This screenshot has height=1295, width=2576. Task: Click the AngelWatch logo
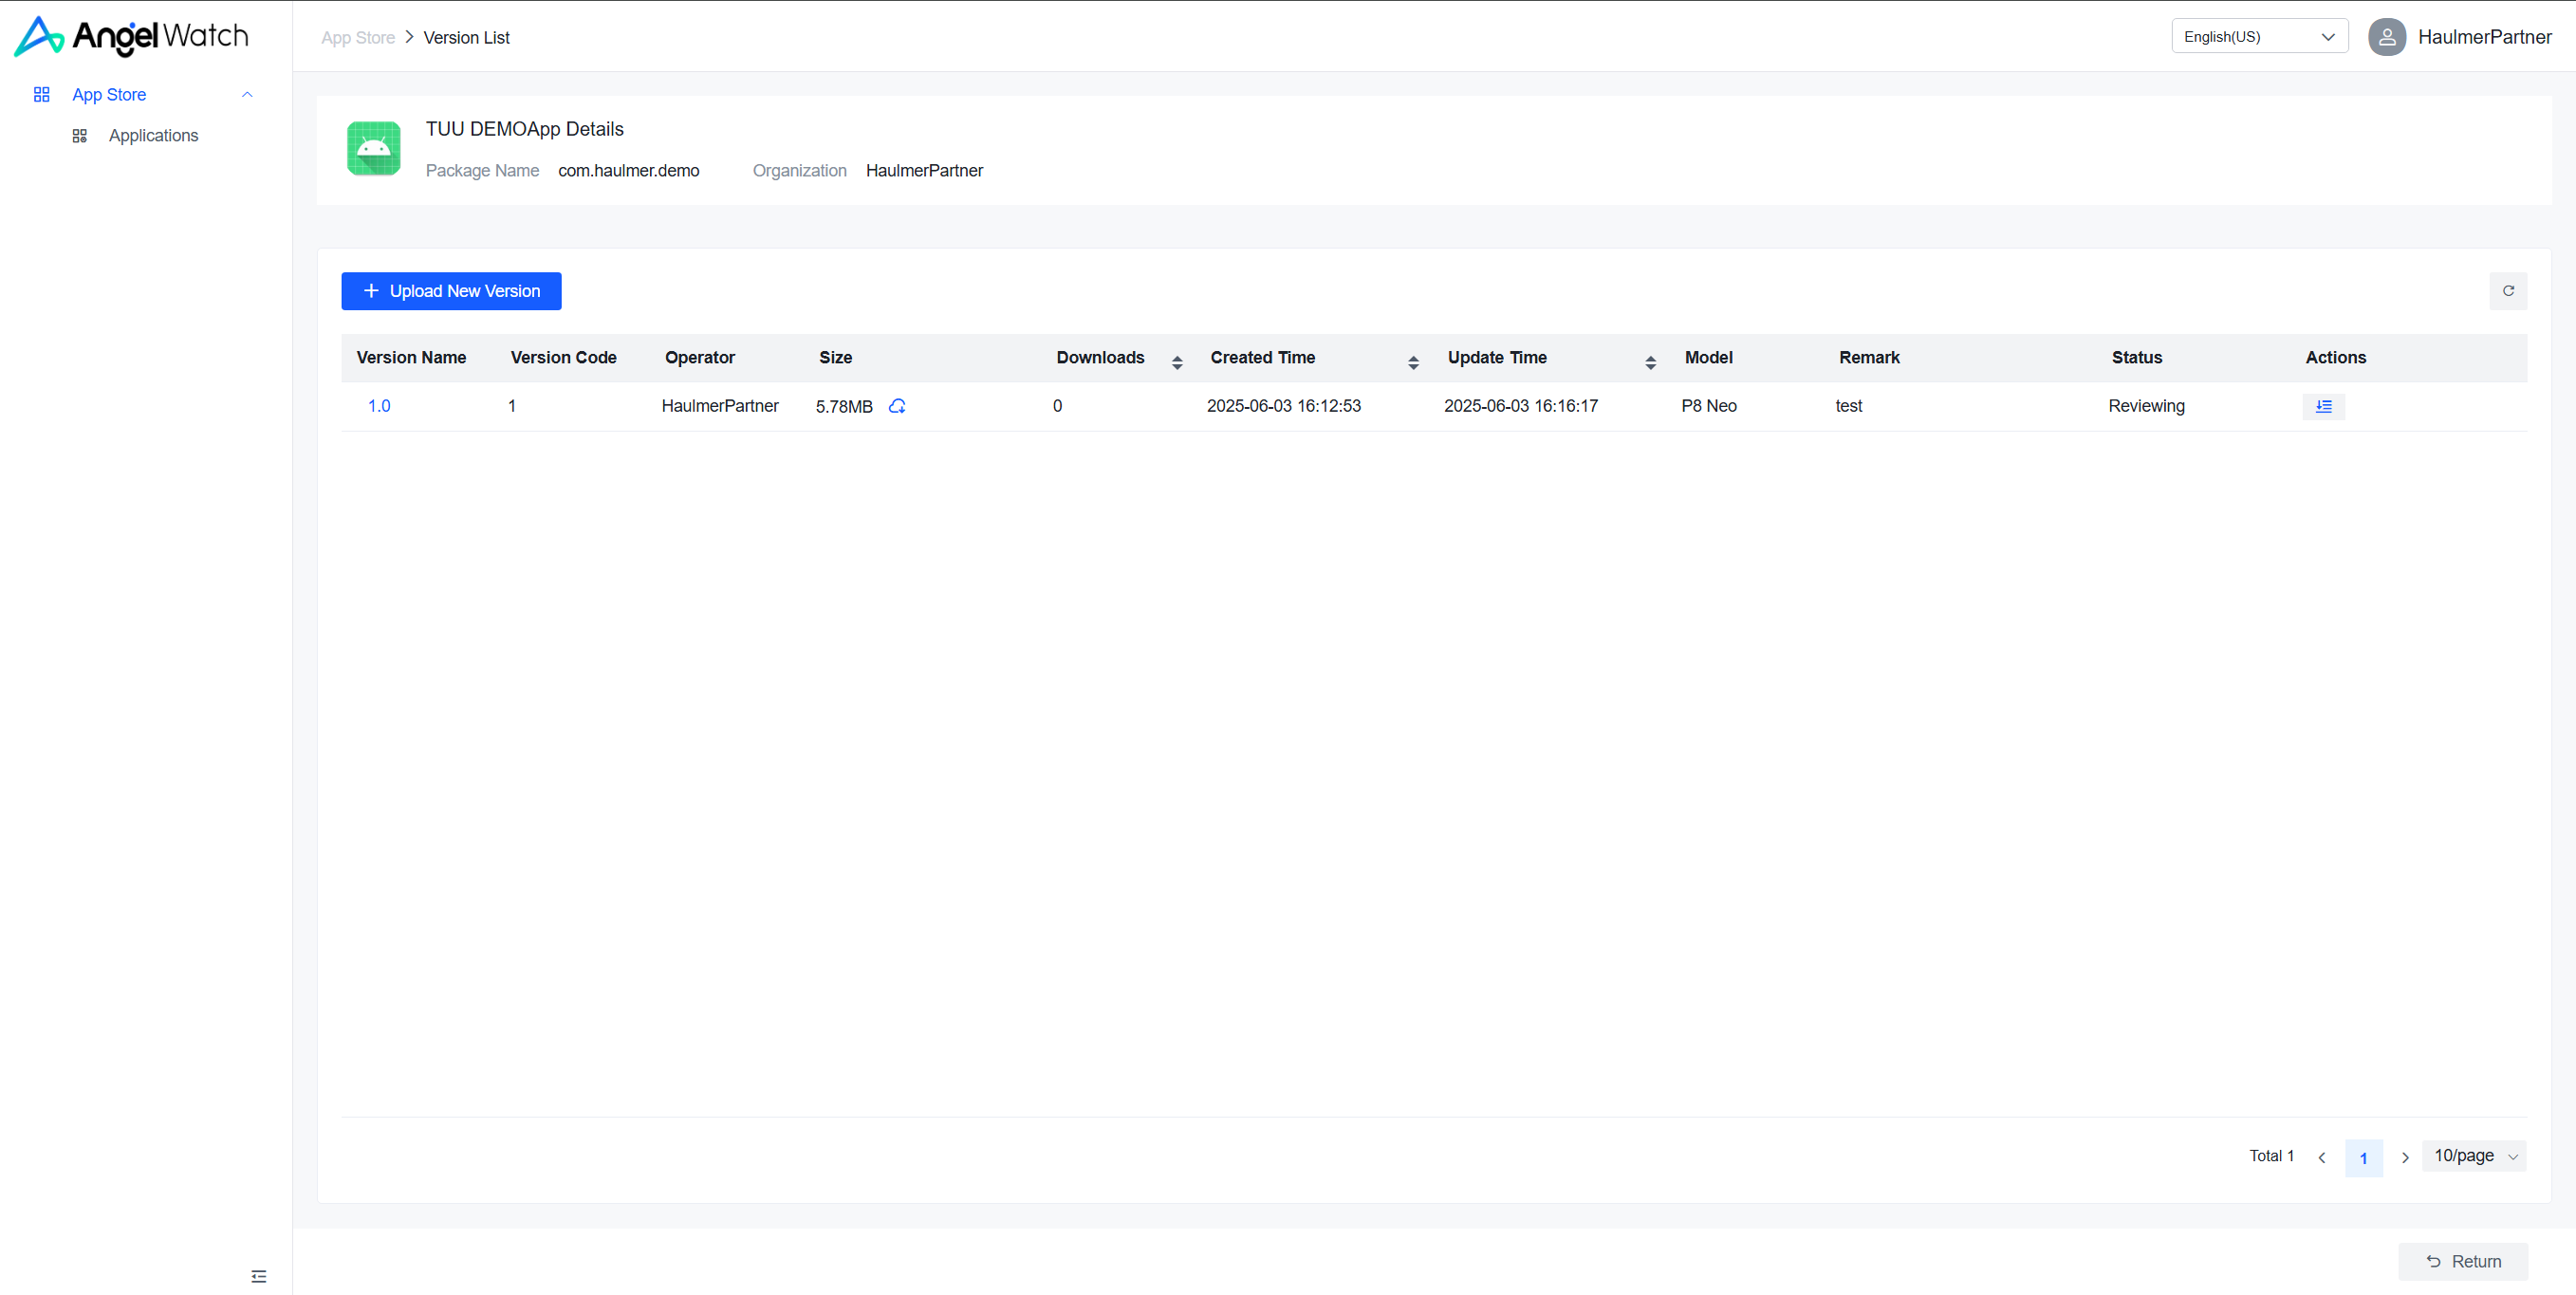pyautogui.click(x=131, y=36)
